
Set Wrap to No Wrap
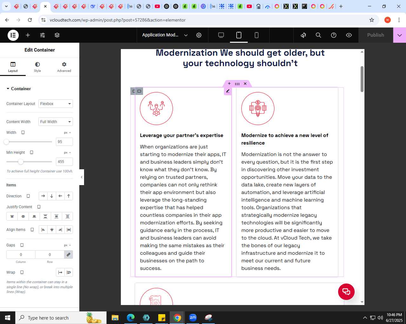pyautogui.click(x=60, y=272)
